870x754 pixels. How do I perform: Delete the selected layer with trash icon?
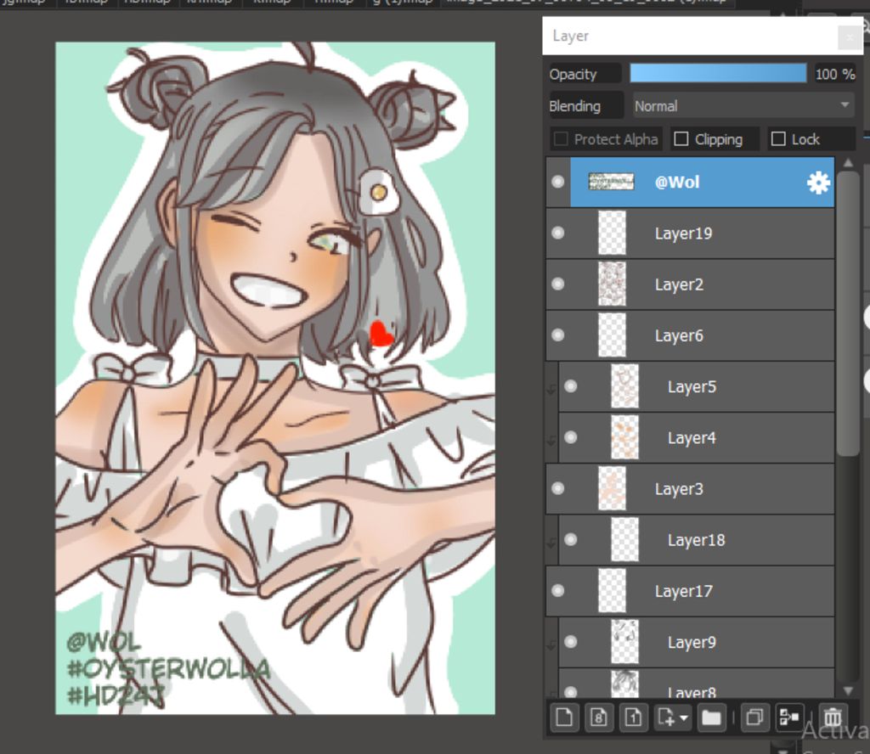click(x=833, y=718)
